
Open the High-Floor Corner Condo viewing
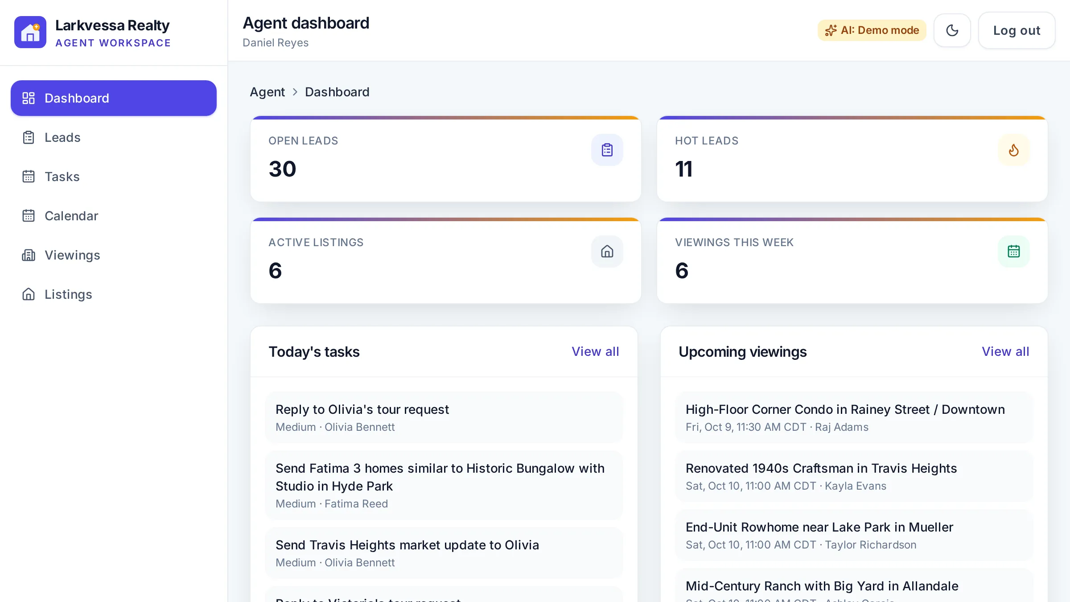pos(854,417)
